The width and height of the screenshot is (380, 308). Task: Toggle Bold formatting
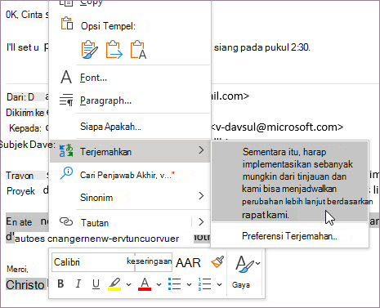(x=60, y=284)
